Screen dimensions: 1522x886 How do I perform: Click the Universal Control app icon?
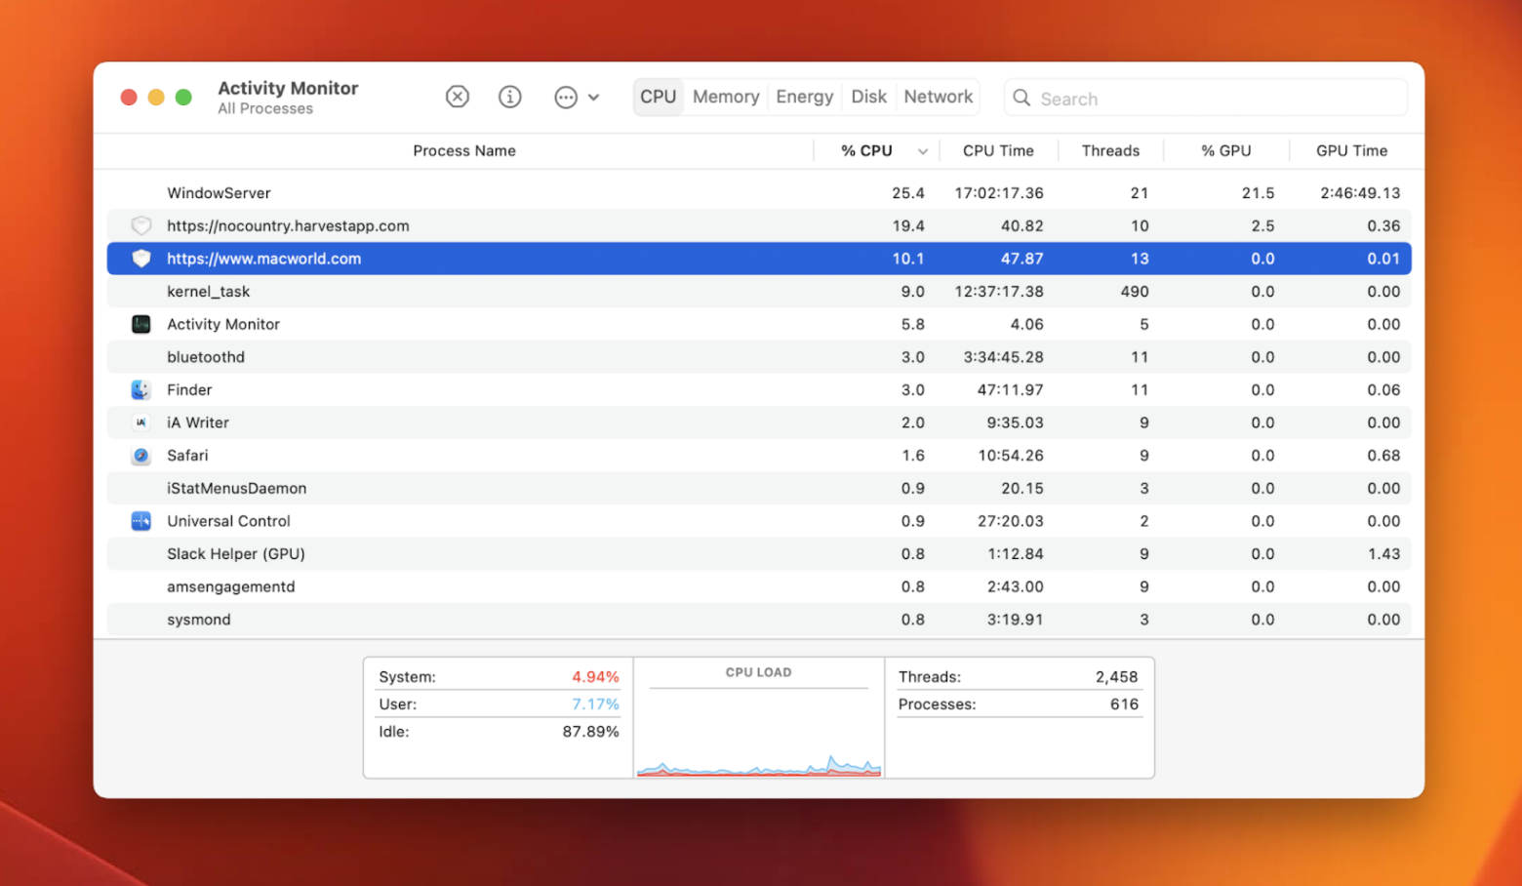[140, 521]
